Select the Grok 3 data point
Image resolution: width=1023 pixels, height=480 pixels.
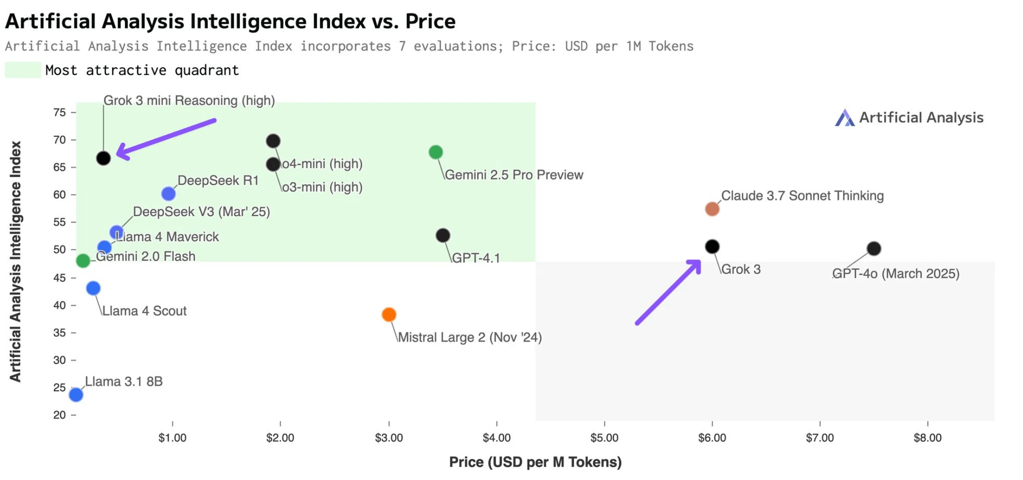[712, 246]
